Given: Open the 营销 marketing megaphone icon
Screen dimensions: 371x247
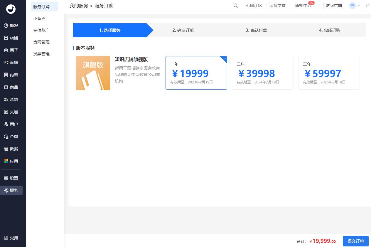Looking at the screenshot, I should click(6, 100).
